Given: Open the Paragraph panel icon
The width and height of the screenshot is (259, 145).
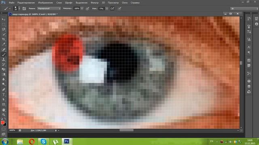Looking at the screenshot, I should coord(249,52).
